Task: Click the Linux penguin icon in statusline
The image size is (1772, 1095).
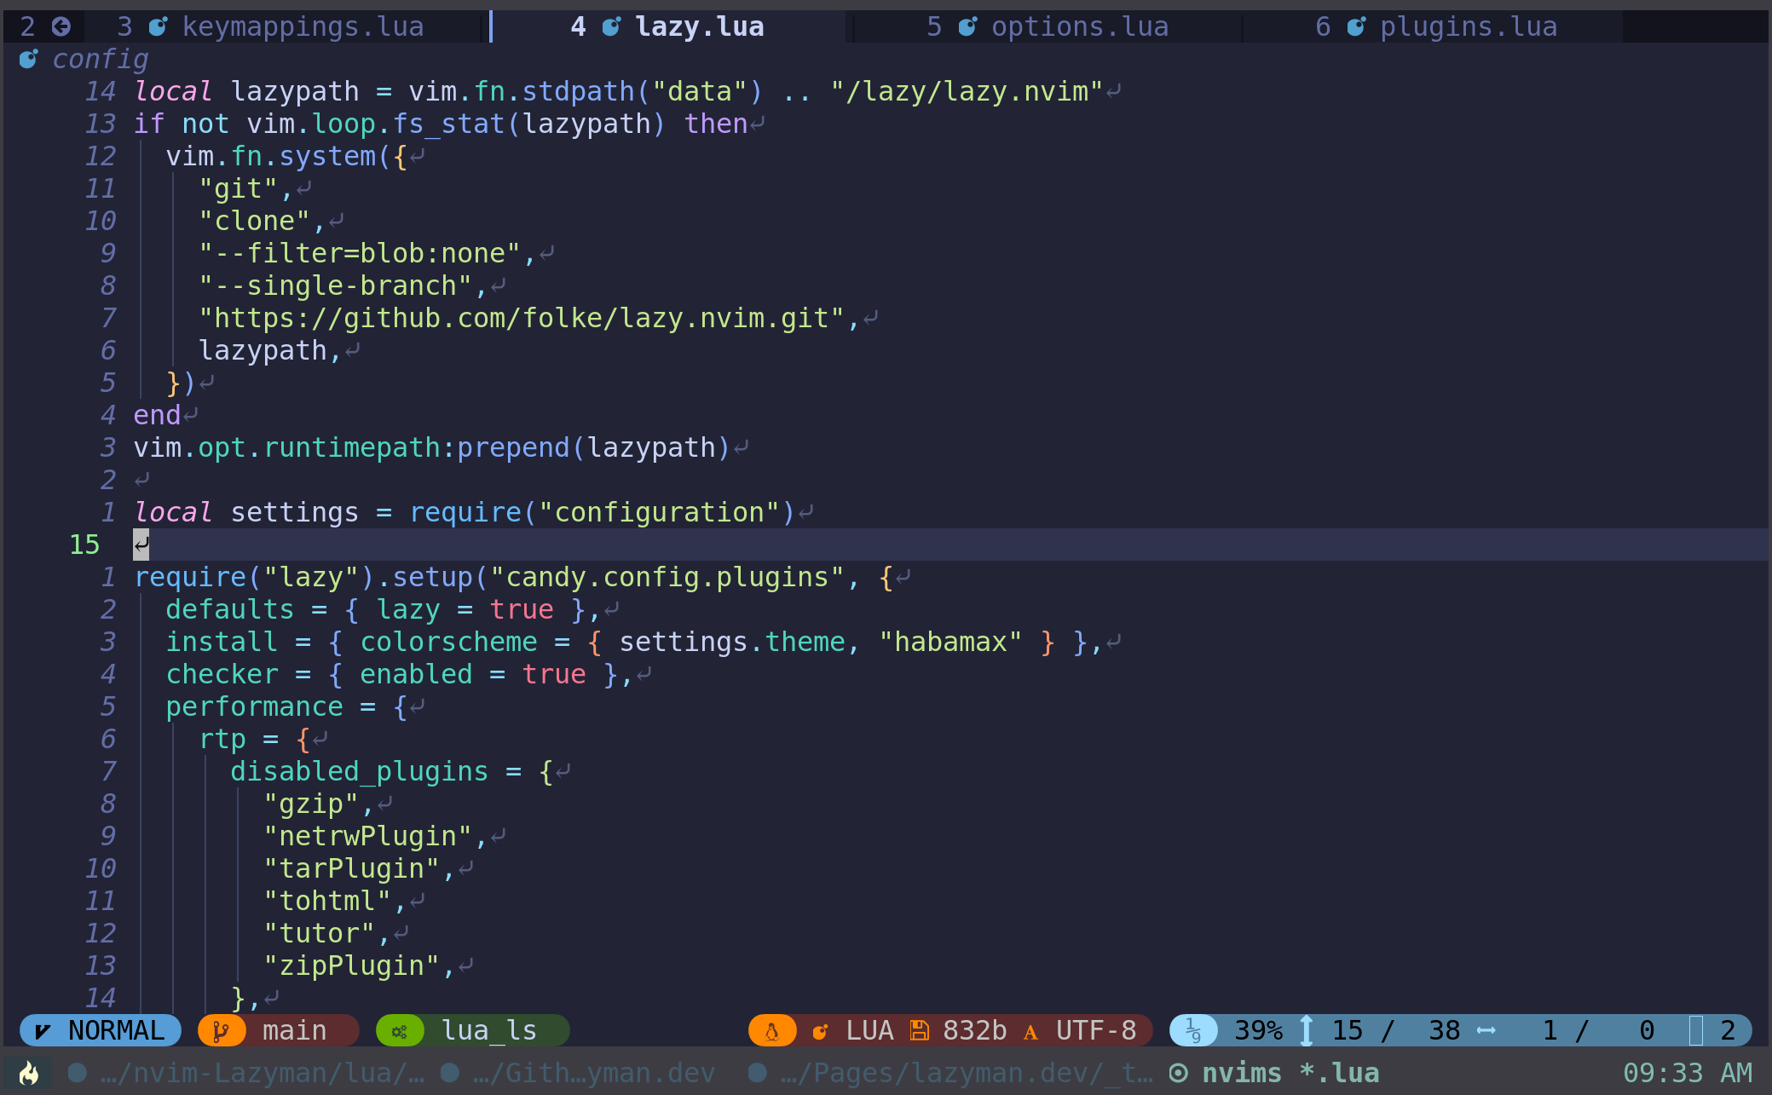Action: pyautogui.click(x=772, y=1031)
